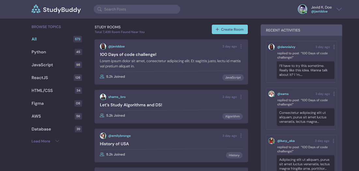359x171 pixels.
Task: Show All topics
Action: pyautogui.click(x=34, y=39)
